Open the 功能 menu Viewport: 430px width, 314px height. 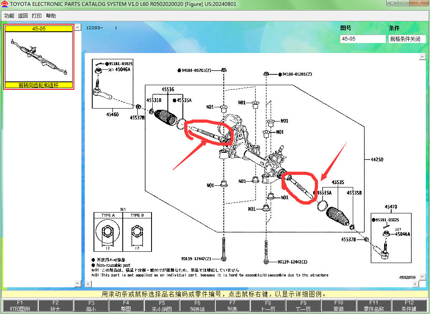(x=9, y=15)
